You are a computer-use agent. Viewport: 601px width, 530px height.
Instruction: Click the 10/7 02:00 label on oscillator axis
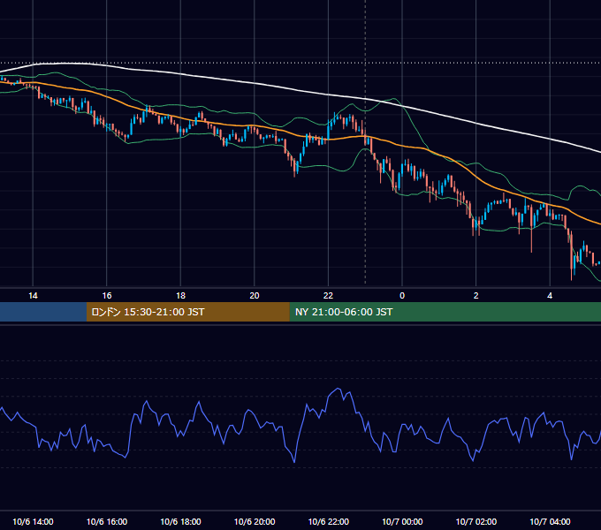pos(476,521)
